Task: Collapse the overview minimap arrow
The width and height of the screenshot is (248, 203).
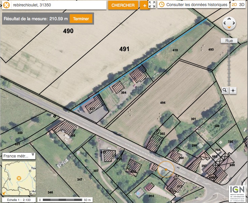Action: coord(4,193)
